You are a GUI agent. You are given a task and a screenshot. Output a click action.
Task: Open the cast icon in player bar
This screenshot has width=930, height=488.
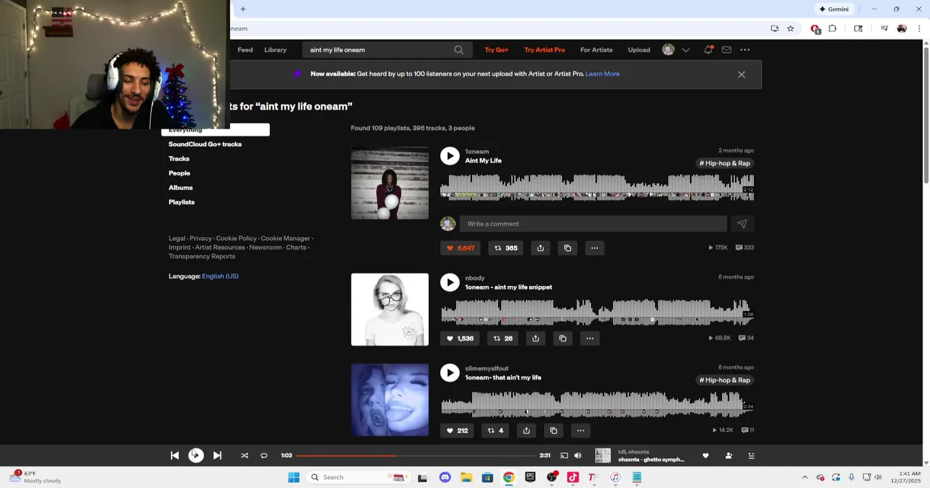(x=564, y=455)
